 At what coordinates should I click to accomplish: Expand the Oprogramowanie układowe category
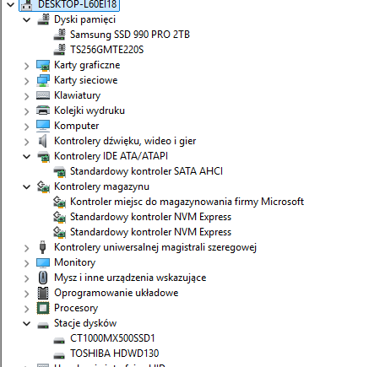[26, 294]
